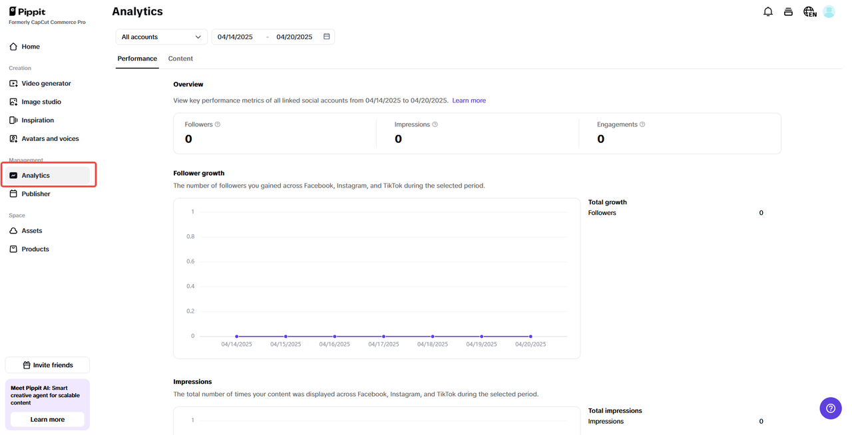Open Video generator in sidebar
Viewport: 852px width, 435px height.
pos(46,83)
